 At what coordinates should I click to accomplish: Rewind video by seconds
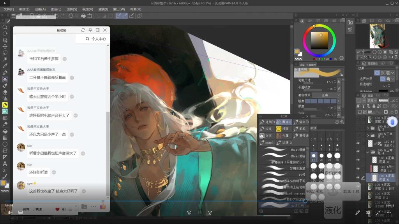pyautogui.click(x=189, y=213)
